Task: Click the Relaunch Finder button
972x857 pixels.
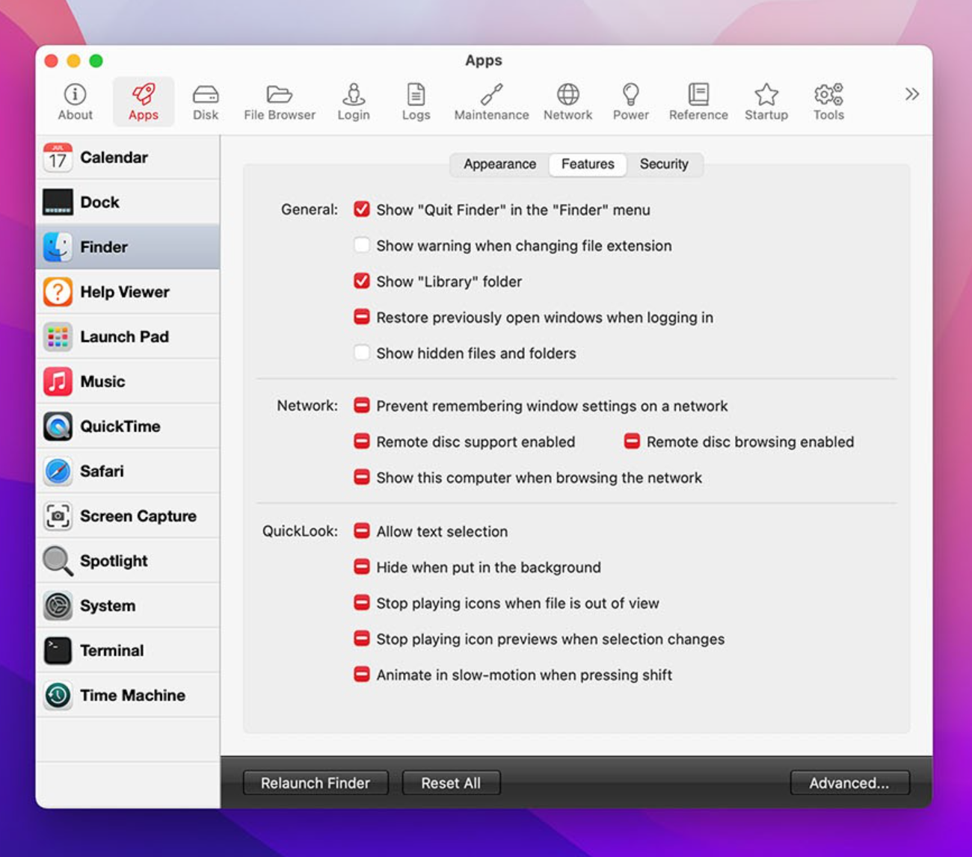Action: point(316,783)
